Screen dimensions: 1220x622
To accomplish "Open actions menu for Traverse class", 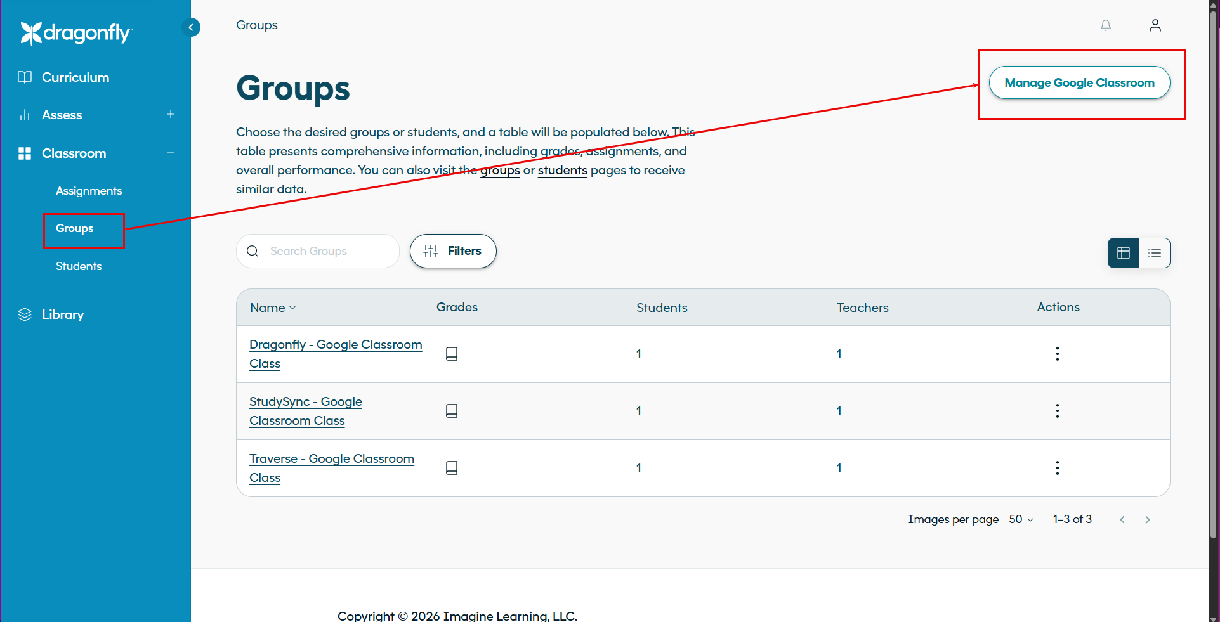I will point(1058,468).
